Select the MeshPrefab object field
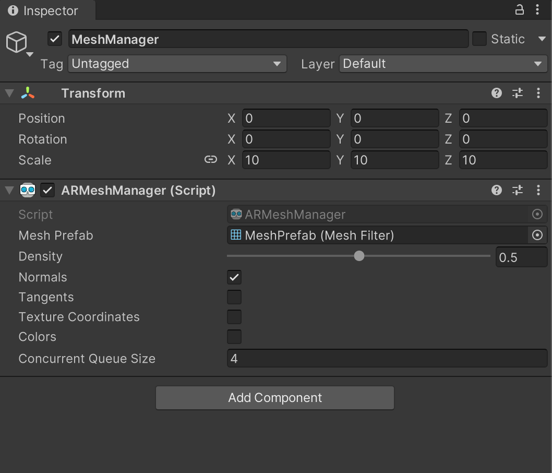The width and height of the screenshot is (552, 473). tap(365, 235)
